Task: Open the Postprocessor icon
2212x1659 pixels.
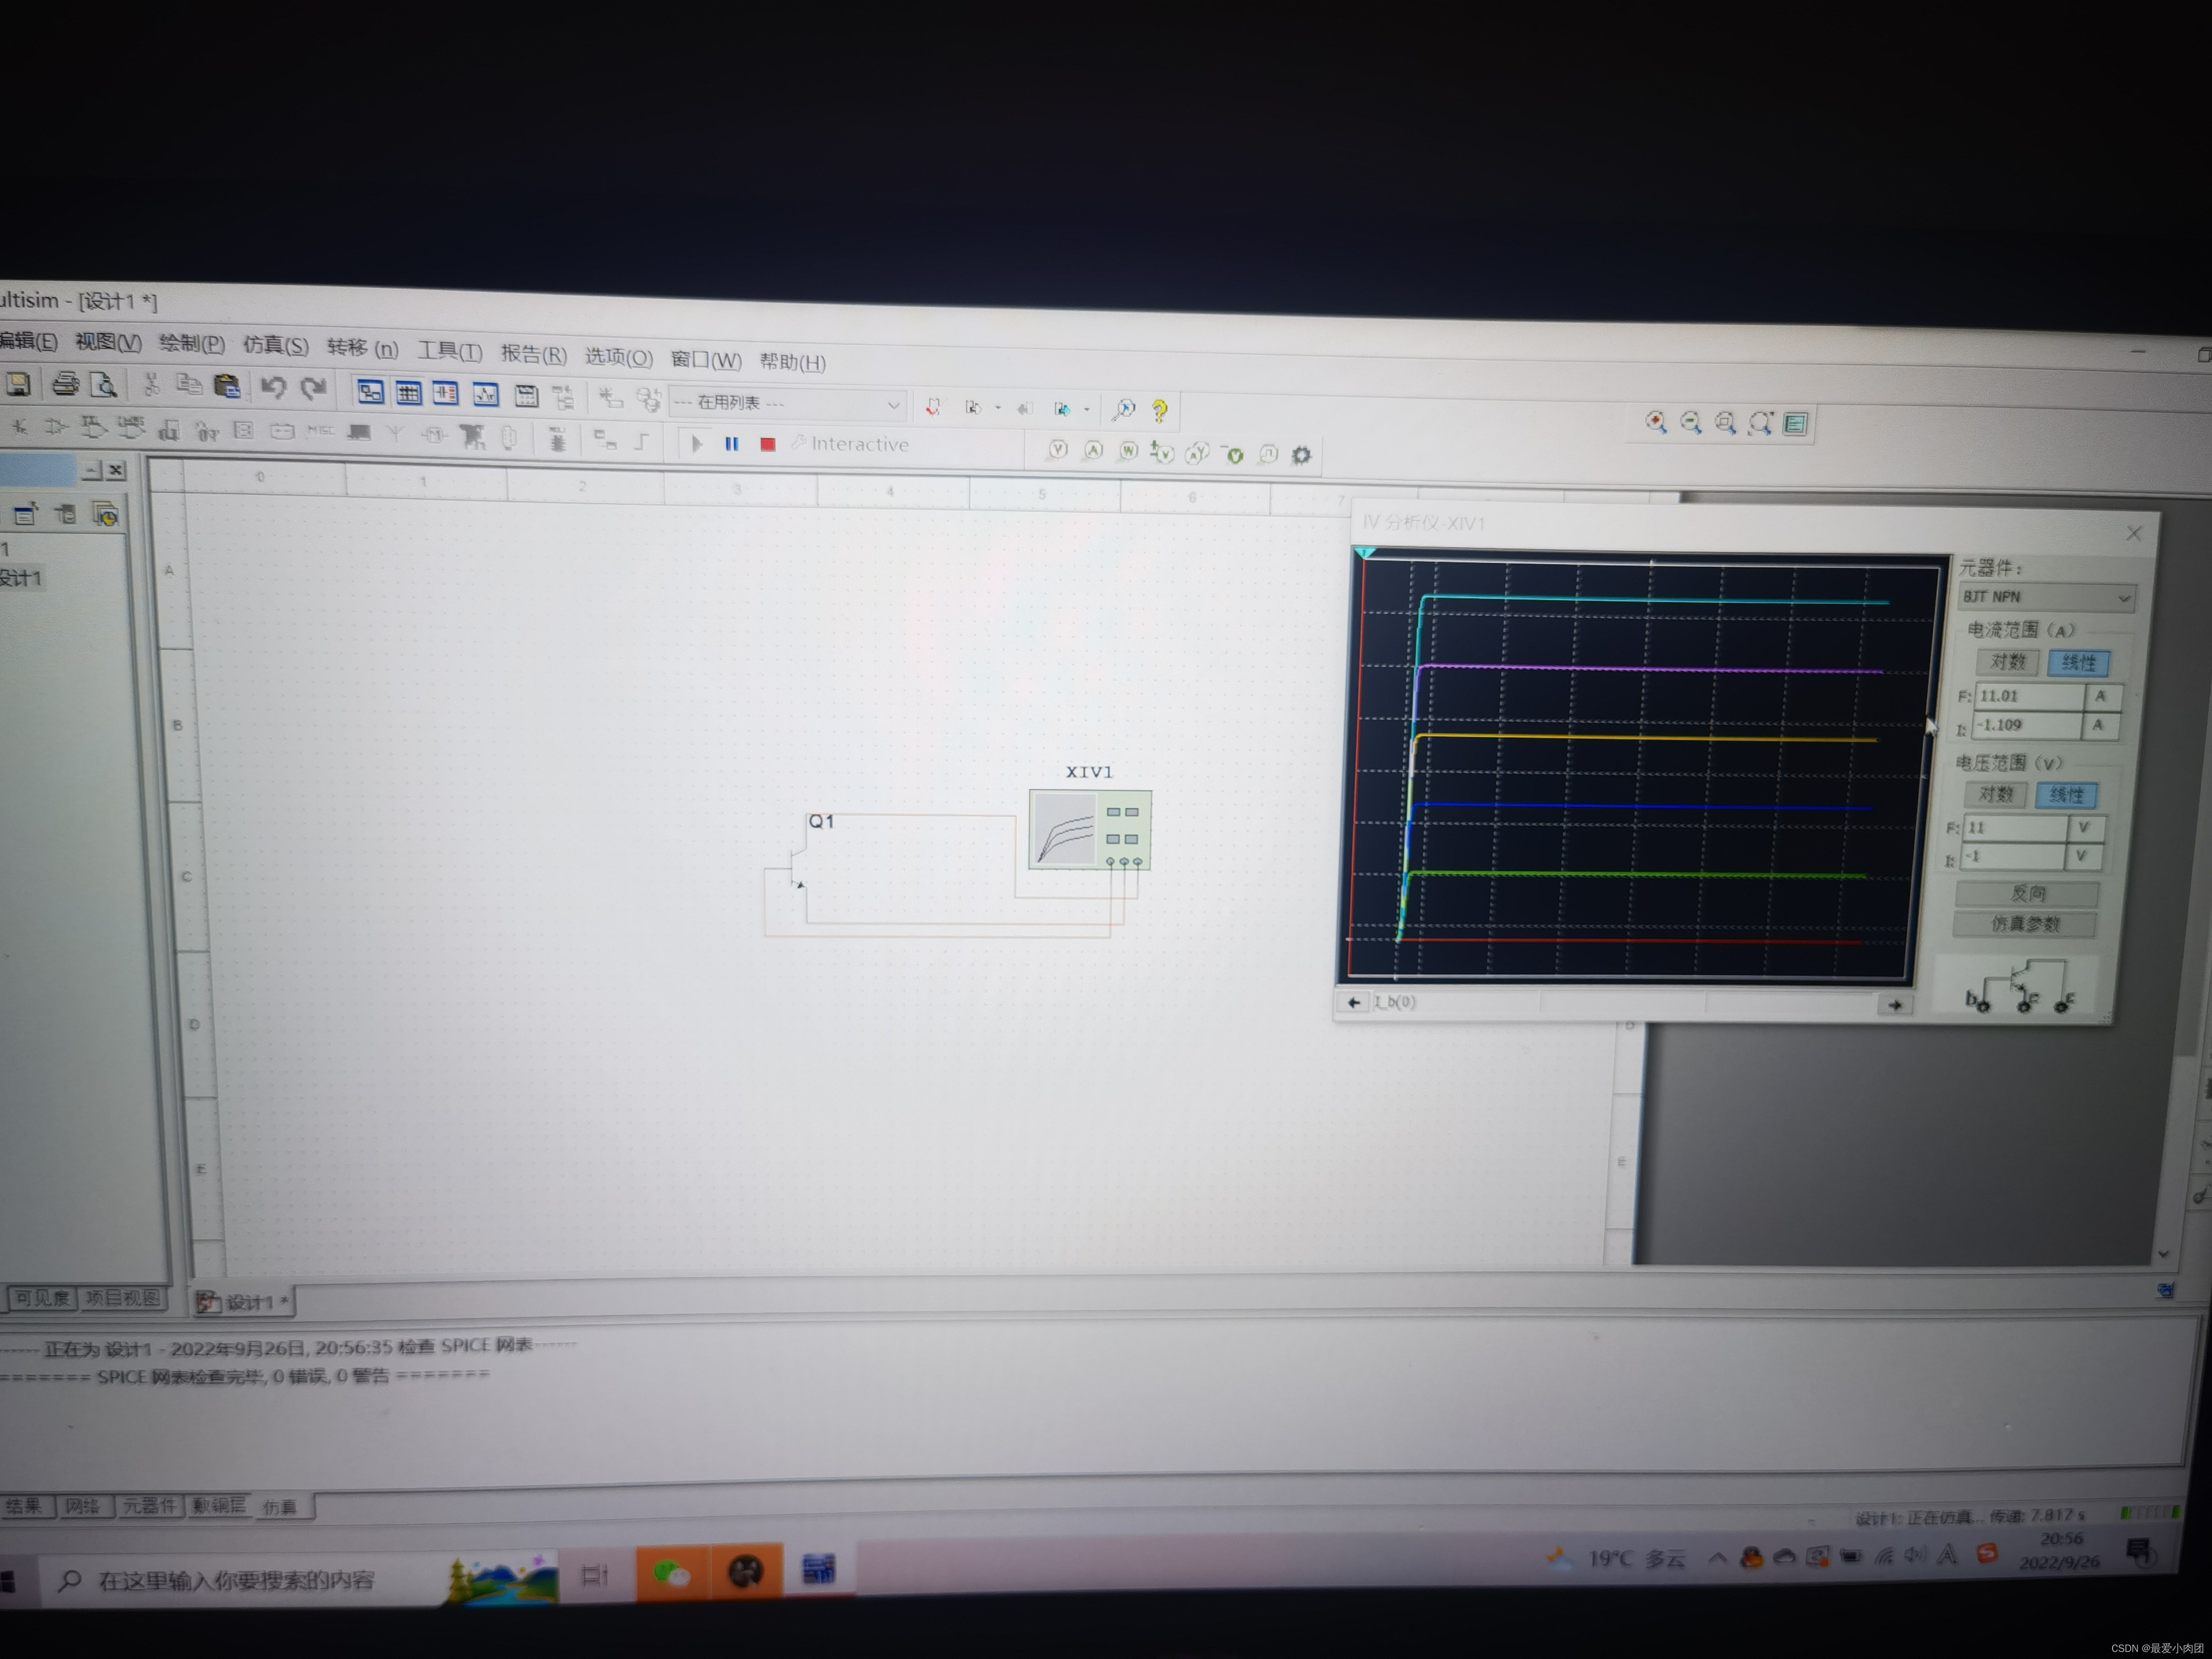Action: click(x=526, y=396)
